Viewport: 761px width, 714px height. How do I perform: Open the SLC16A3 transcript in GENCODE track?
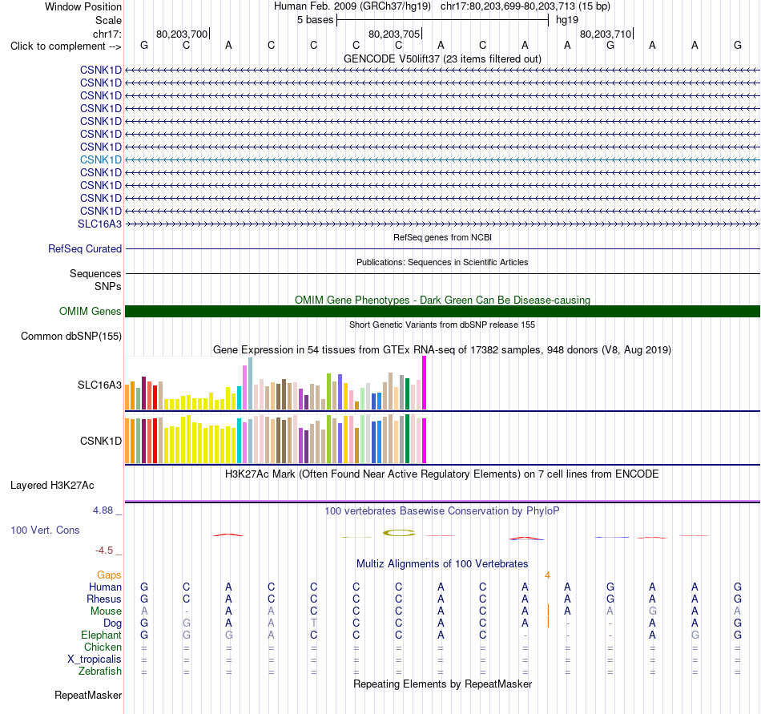point(99,224)
